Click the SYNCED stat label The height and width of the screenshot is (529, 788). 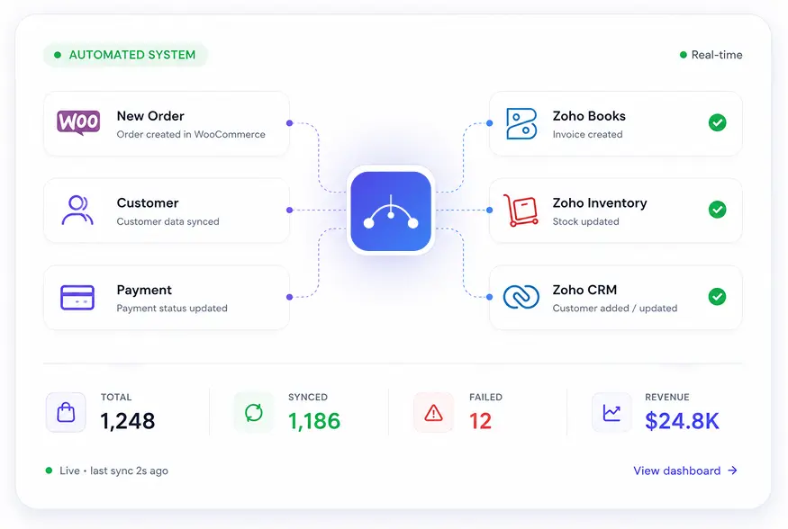(308, 397)
